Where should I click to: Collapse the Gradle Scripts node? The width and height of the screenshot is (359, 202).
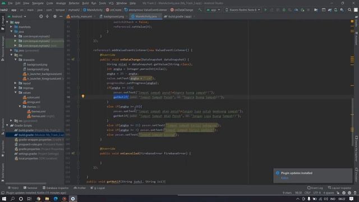7,125
